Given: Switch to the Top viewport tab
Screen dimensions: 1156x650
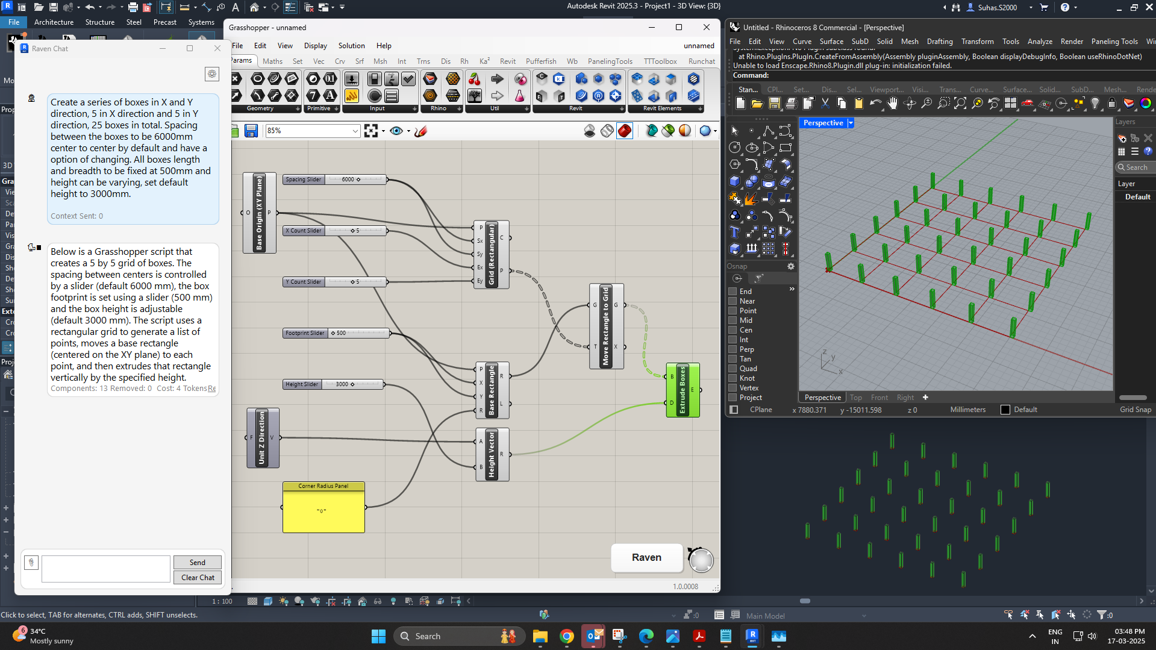Looking at the screenshot, I should (x=855, y=398).
